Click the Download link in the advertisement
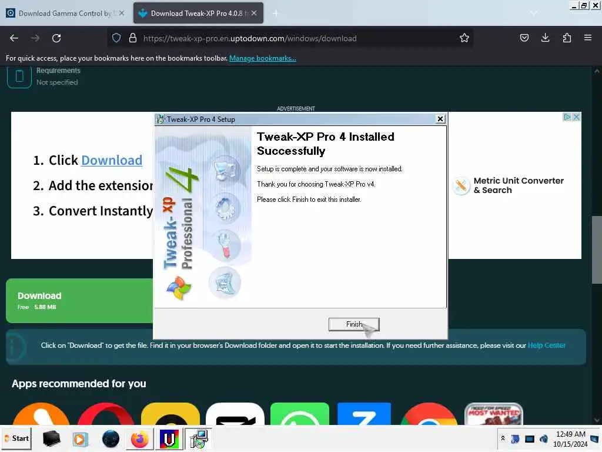The width and height of the screenshot is (602, 452). [112, 160]
